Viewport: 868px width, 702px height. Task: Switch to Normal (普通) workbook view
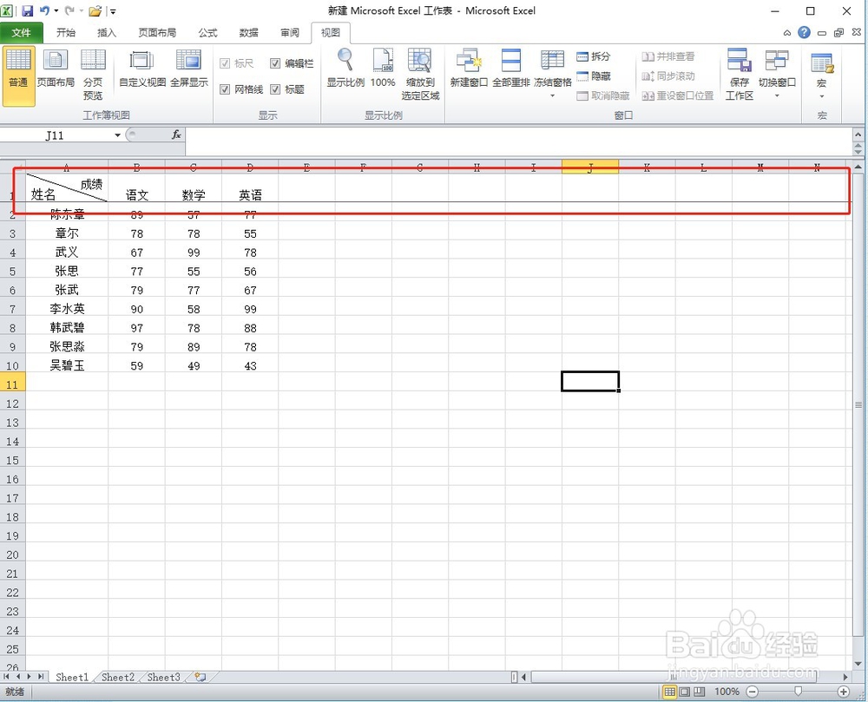click(x=18, y=76)
